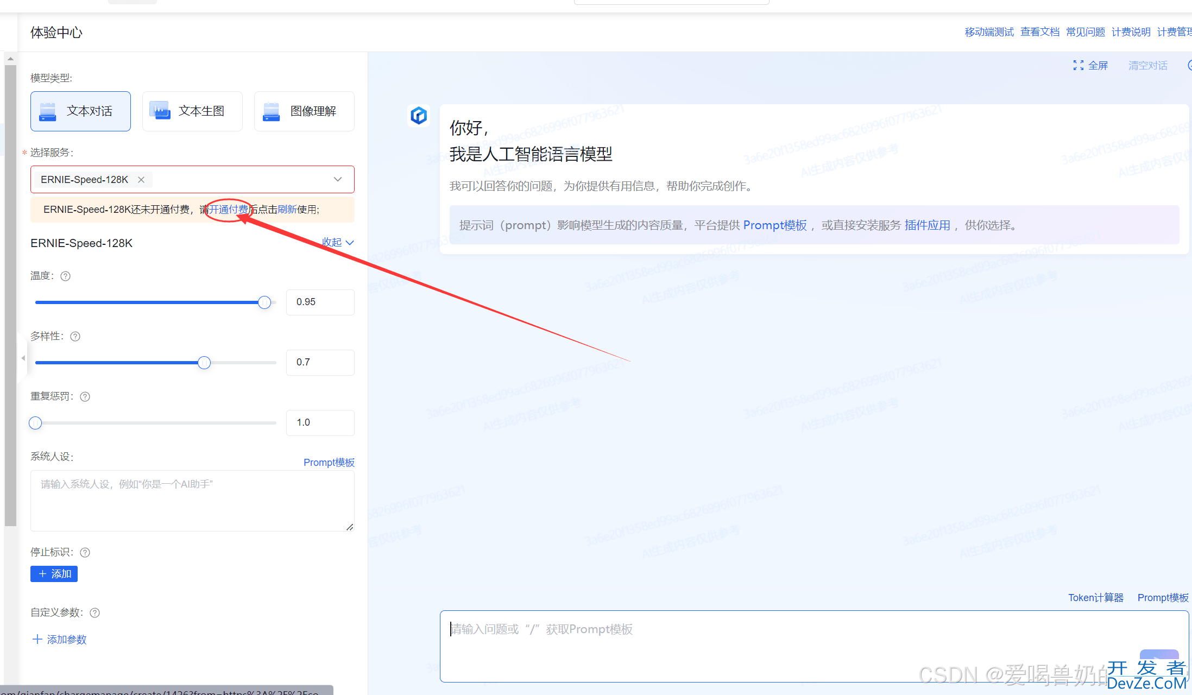Click the 文本生图 image icon
Screen dimensions: 1192x695
point(160,110)
